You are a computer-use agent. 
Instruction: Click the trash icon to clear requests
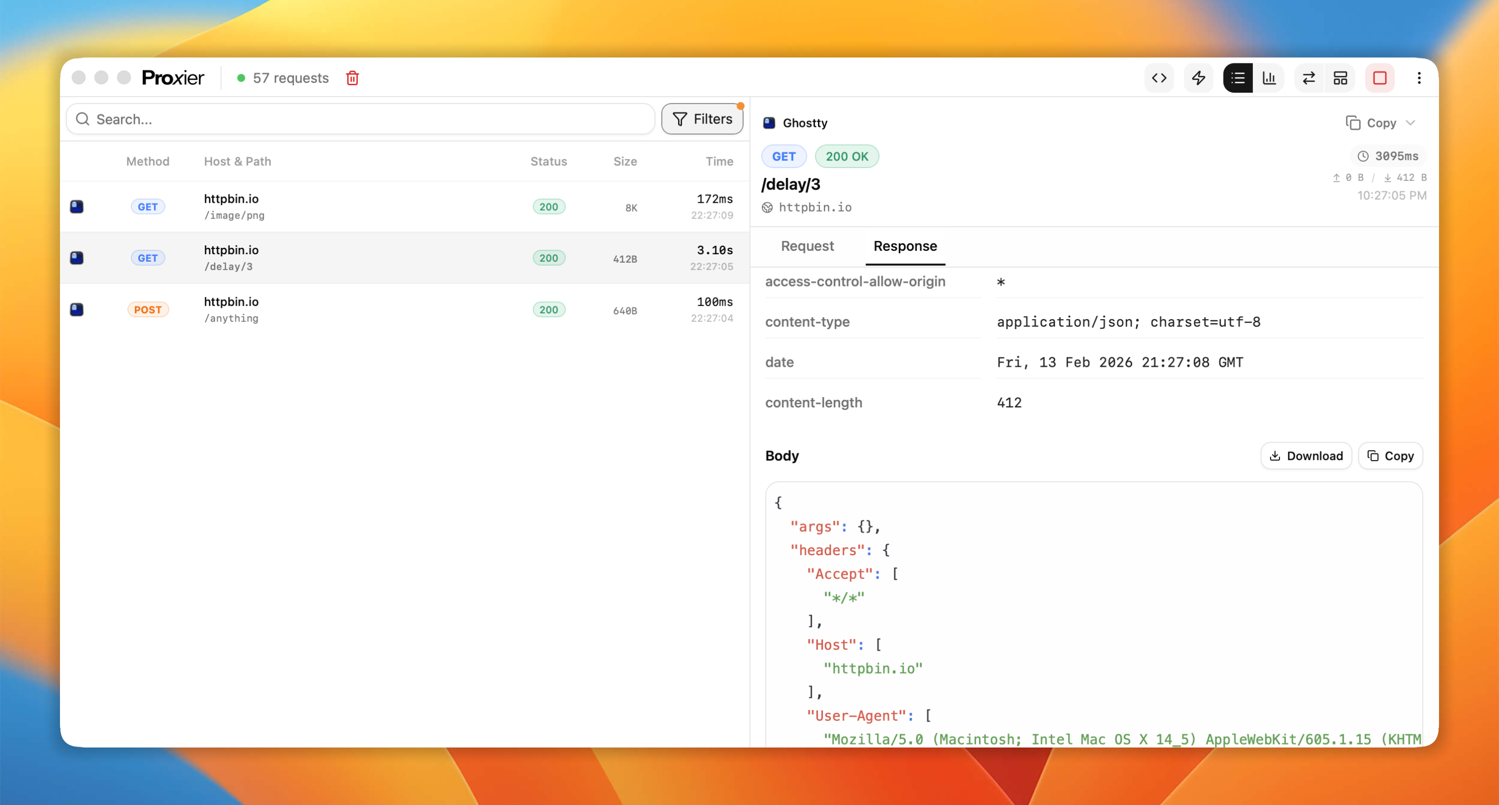(352, 77)
